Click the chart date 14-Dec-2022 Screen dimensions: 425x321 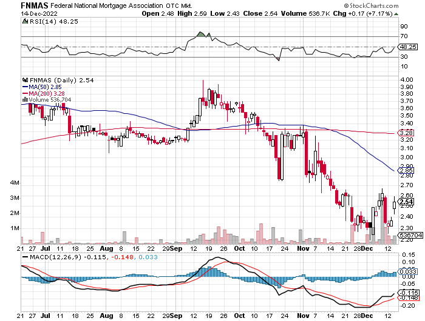[x=39, y=13]
